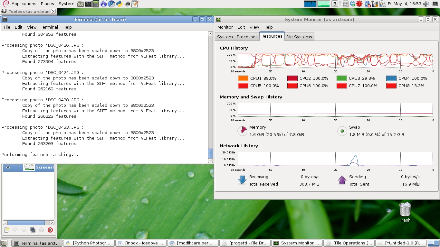The image size is (440, 247).
Task: Delete the selected layer in GIMP
Action: coord(50,230)
